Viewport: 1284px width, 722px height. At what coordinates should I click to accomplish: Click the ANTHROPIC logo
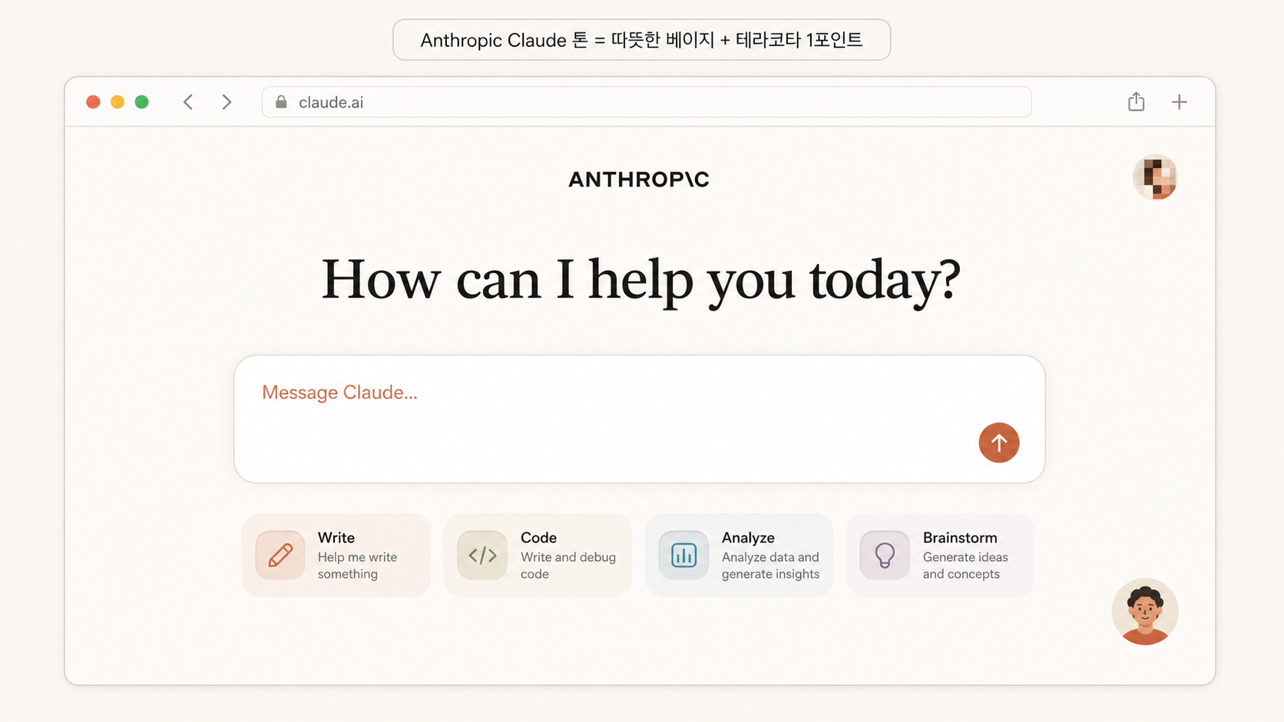(x=639, y=180)
